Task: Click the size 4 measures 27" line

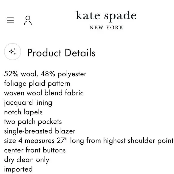Action: (89, 141)
